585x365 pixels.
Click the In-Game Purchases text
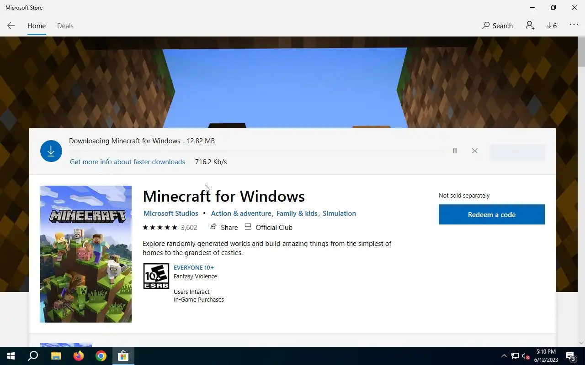point(199,300)
